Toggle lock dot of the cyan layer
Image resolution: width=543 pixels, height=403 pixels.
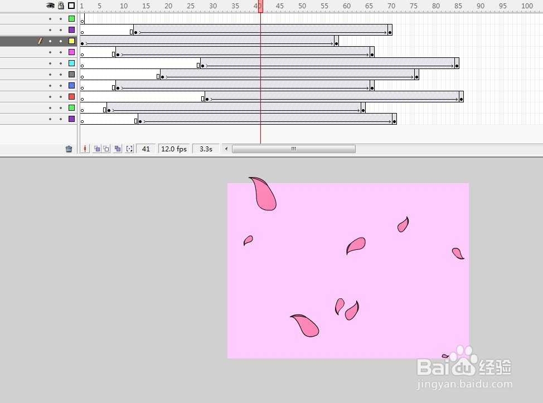61,63
